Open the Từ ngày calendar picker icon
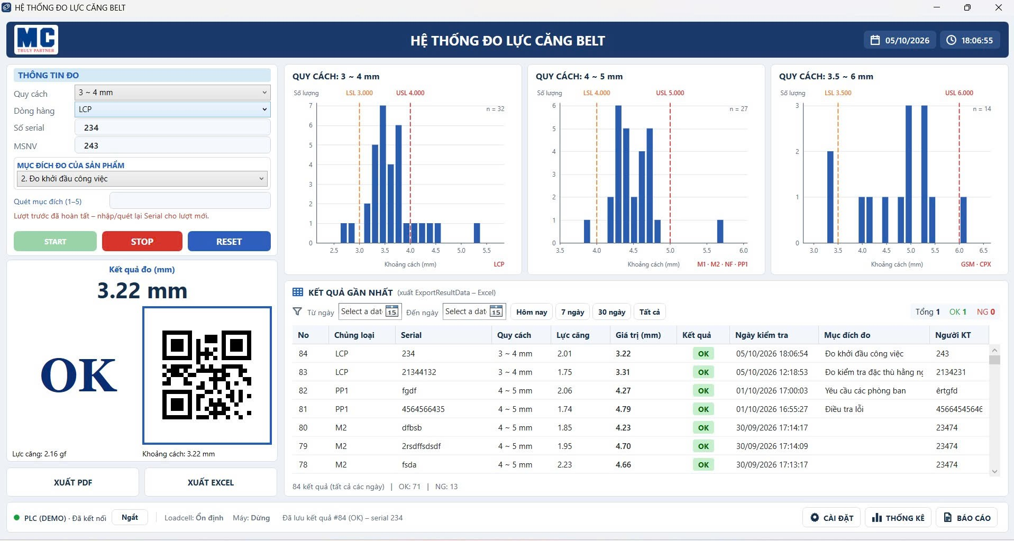 (x=391, y=311)
